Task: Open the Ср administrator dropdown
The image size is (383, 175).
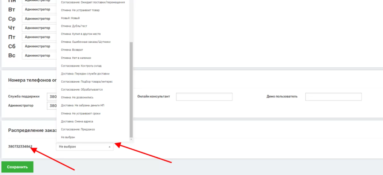Action: click(x=39, y=18)
